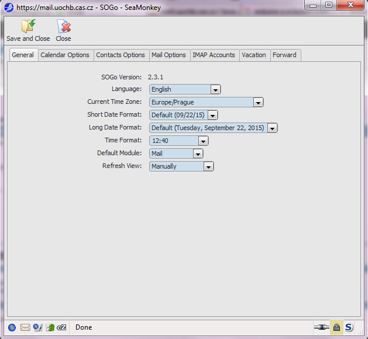This screenshot has width=368, height=339.
Task: Click the "Time Format:" label
Action: coord(123,140)
